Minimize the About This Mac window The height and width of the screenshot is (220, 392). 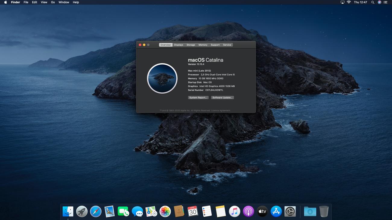[x=144, y=45]
